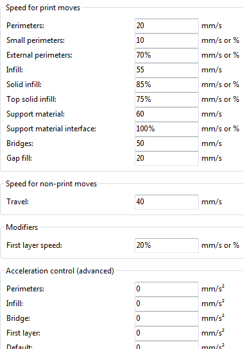243x349 pixels.
Task: Click the Top solid infill label
Action: click(x=31, y=99)
